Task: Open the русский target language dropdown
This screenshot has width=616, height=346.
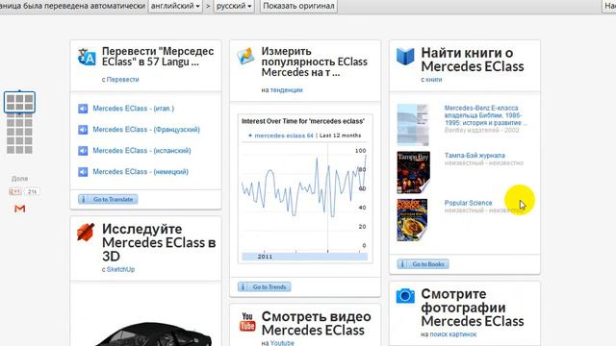Action: point(234,6)
